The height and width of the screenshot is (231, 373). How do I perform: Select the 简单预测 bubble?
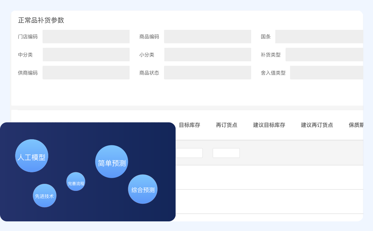pos(112,162)
